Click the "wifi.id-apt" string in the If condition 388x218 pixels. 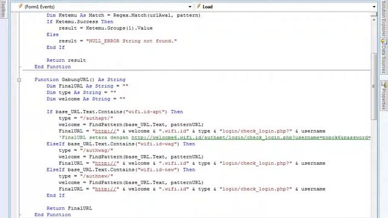point(146,111)
